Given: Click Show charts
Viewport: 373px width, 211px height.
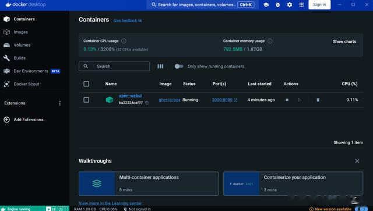Looking at the screenshot, I should tap(344, 41).
